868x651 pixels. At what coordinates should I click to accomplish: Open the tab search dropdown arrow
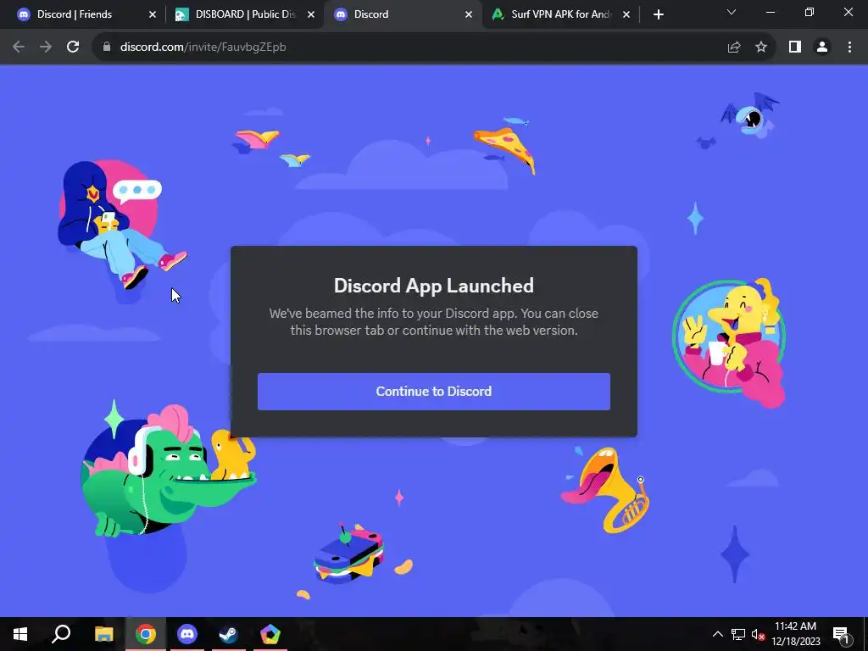coord(732,12)
